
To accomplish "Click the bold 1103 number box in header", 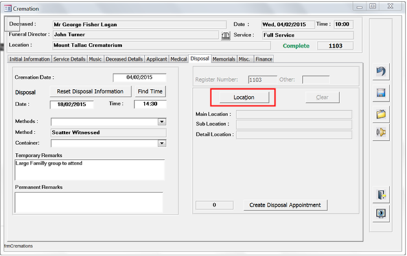I will point(335,46).
